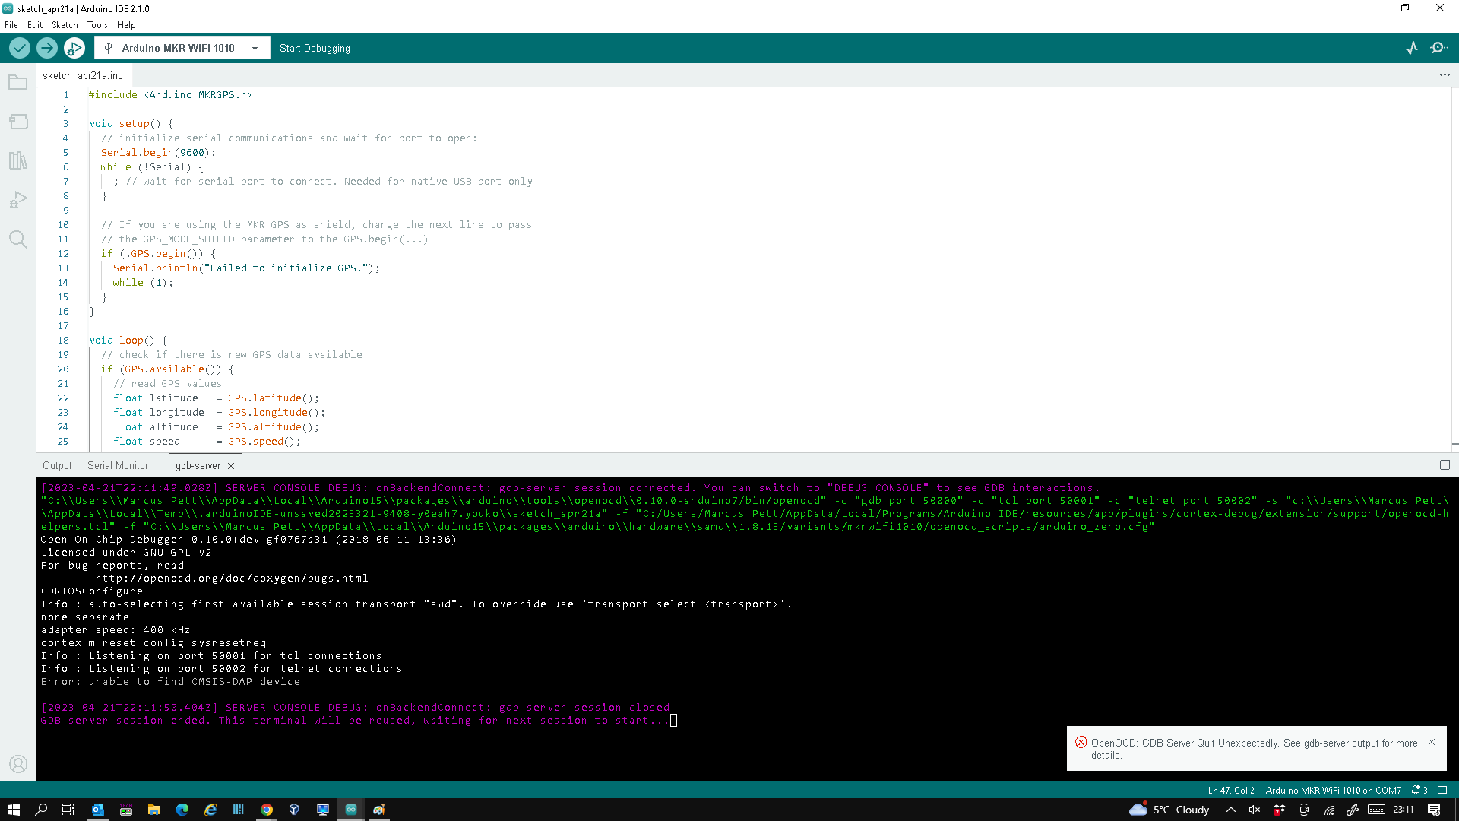This screenshot has height=821, width=1459.
Task: Switch to the Serial Monitor tab
Action: (x=118, y=465)
